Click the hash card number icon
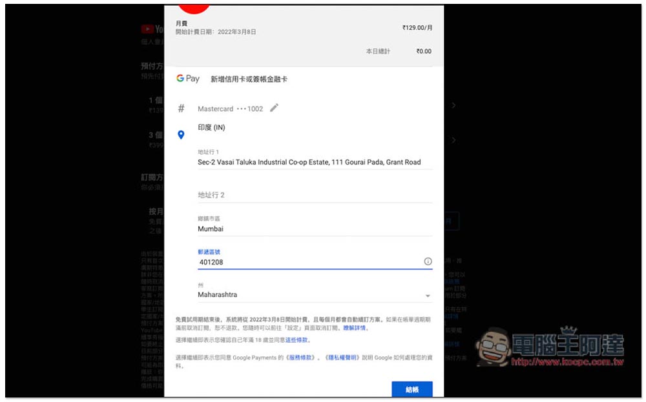Viewport: 646px width, 402px height. pyautogui.click(x=181, y=108)
